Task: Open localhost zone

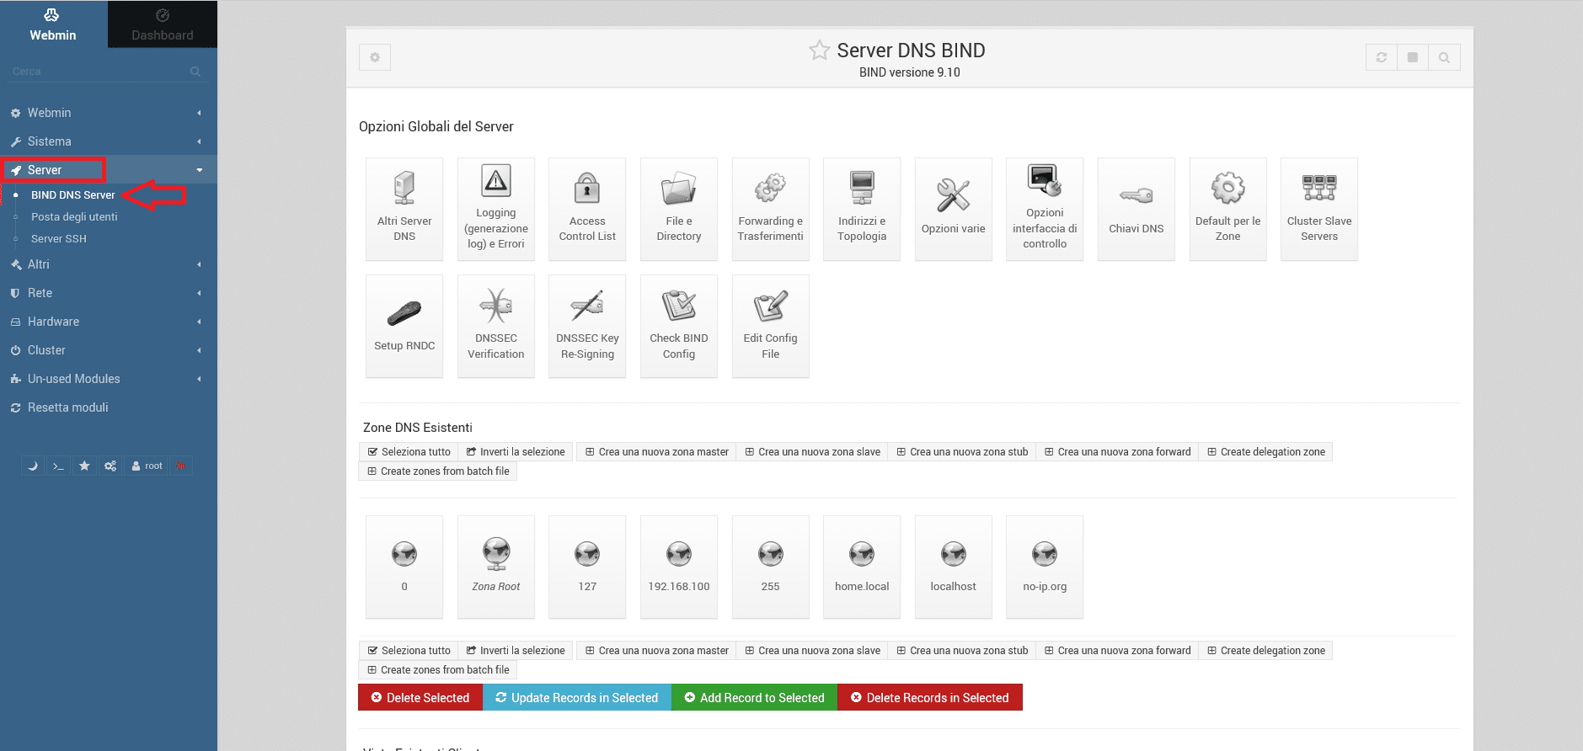Action: point(954,567)
